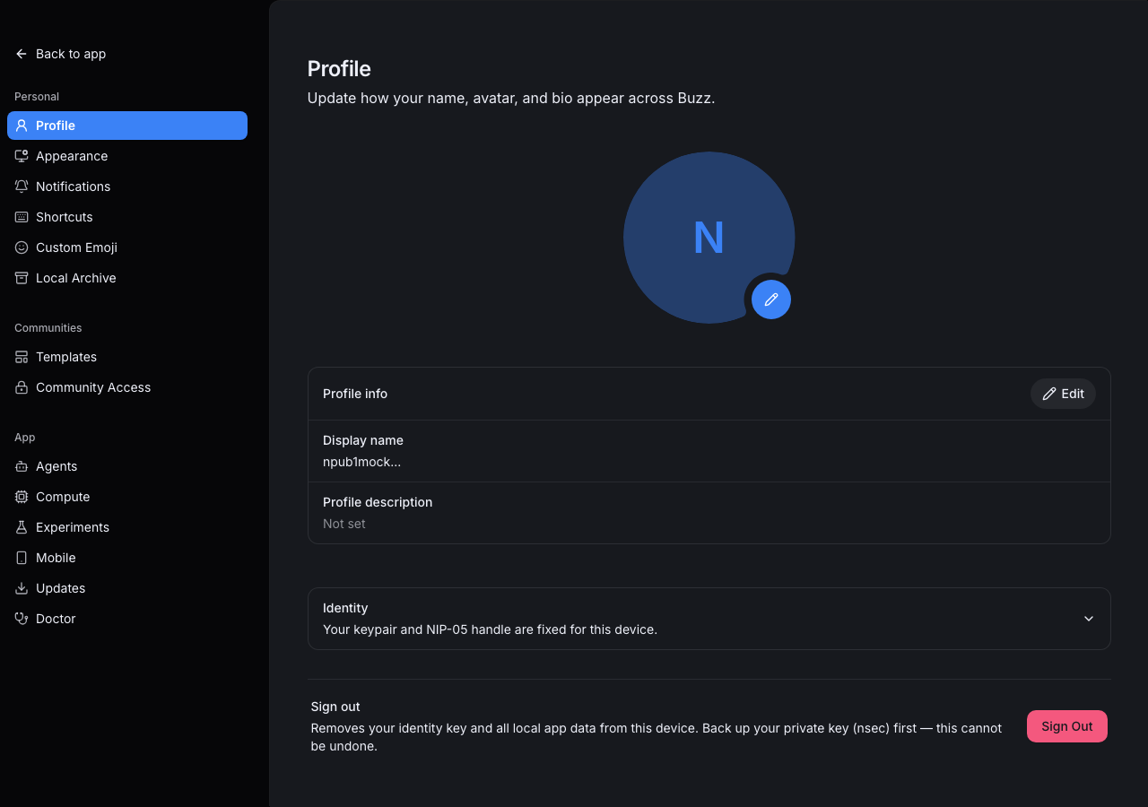Go to Notifications settings
This screenshot has width=1148, height=807.
pos(127,187)
